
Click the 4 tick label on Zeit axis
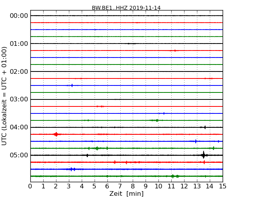[82, 186]
